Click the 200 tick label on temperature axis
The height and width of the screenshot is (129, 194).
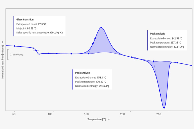pyautogui.click(x=123, y=114)
